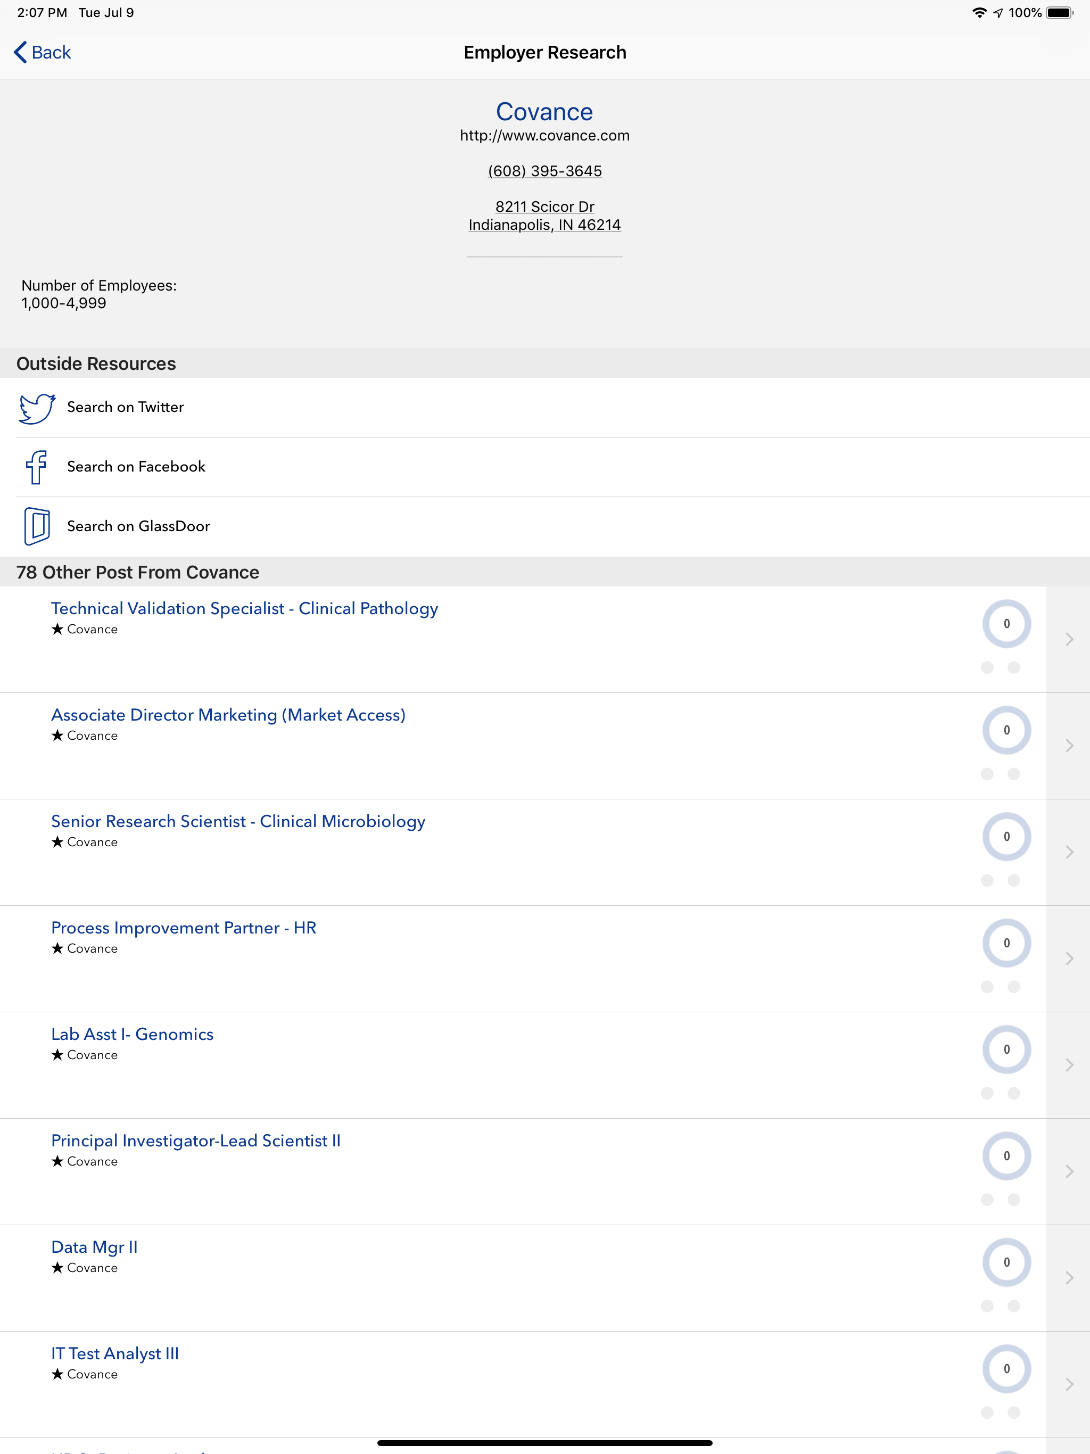
Task: Select Search on GlassDoor
Action: click(x=545, y=526)
